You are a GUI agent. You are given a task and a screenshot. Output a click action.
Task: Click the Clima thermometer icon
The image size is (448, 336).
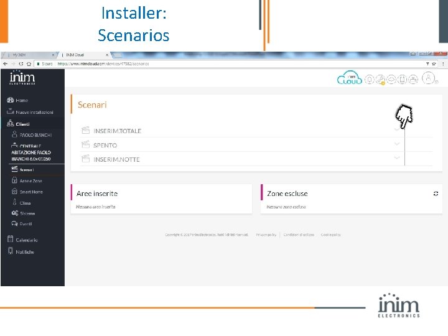(x=14, y=202)
